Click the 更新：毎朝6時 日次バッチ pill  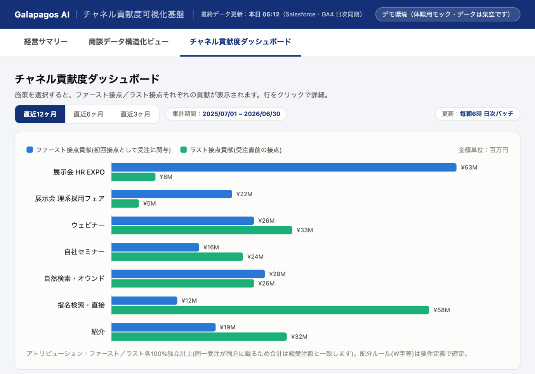478,114
